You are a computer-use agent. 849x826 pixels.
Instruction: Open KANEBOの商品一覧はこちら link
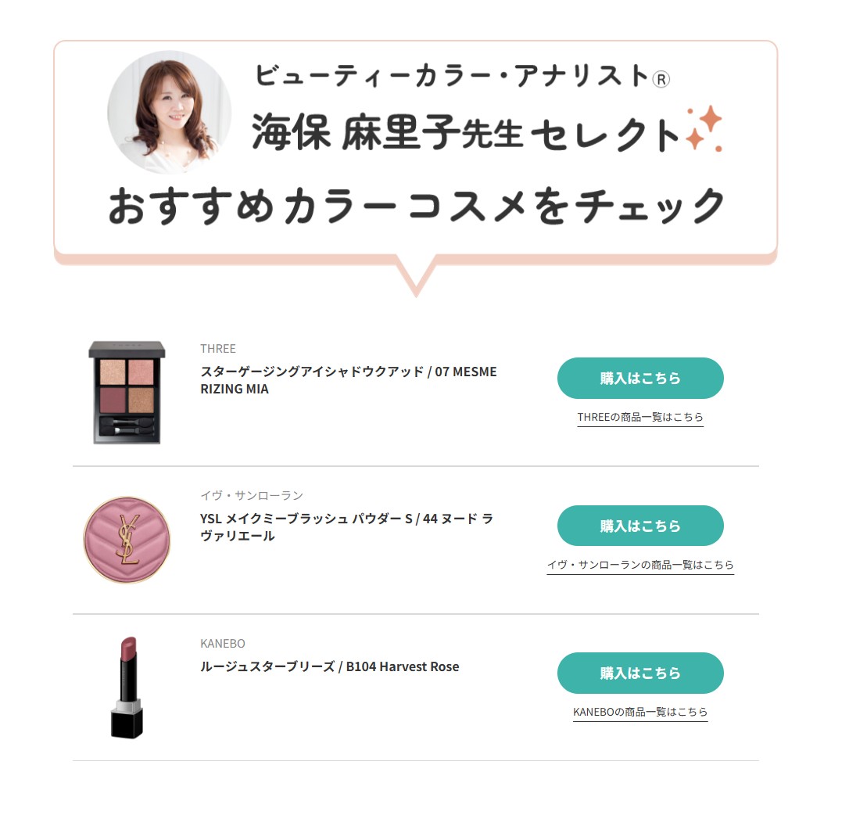pos(640,712)
